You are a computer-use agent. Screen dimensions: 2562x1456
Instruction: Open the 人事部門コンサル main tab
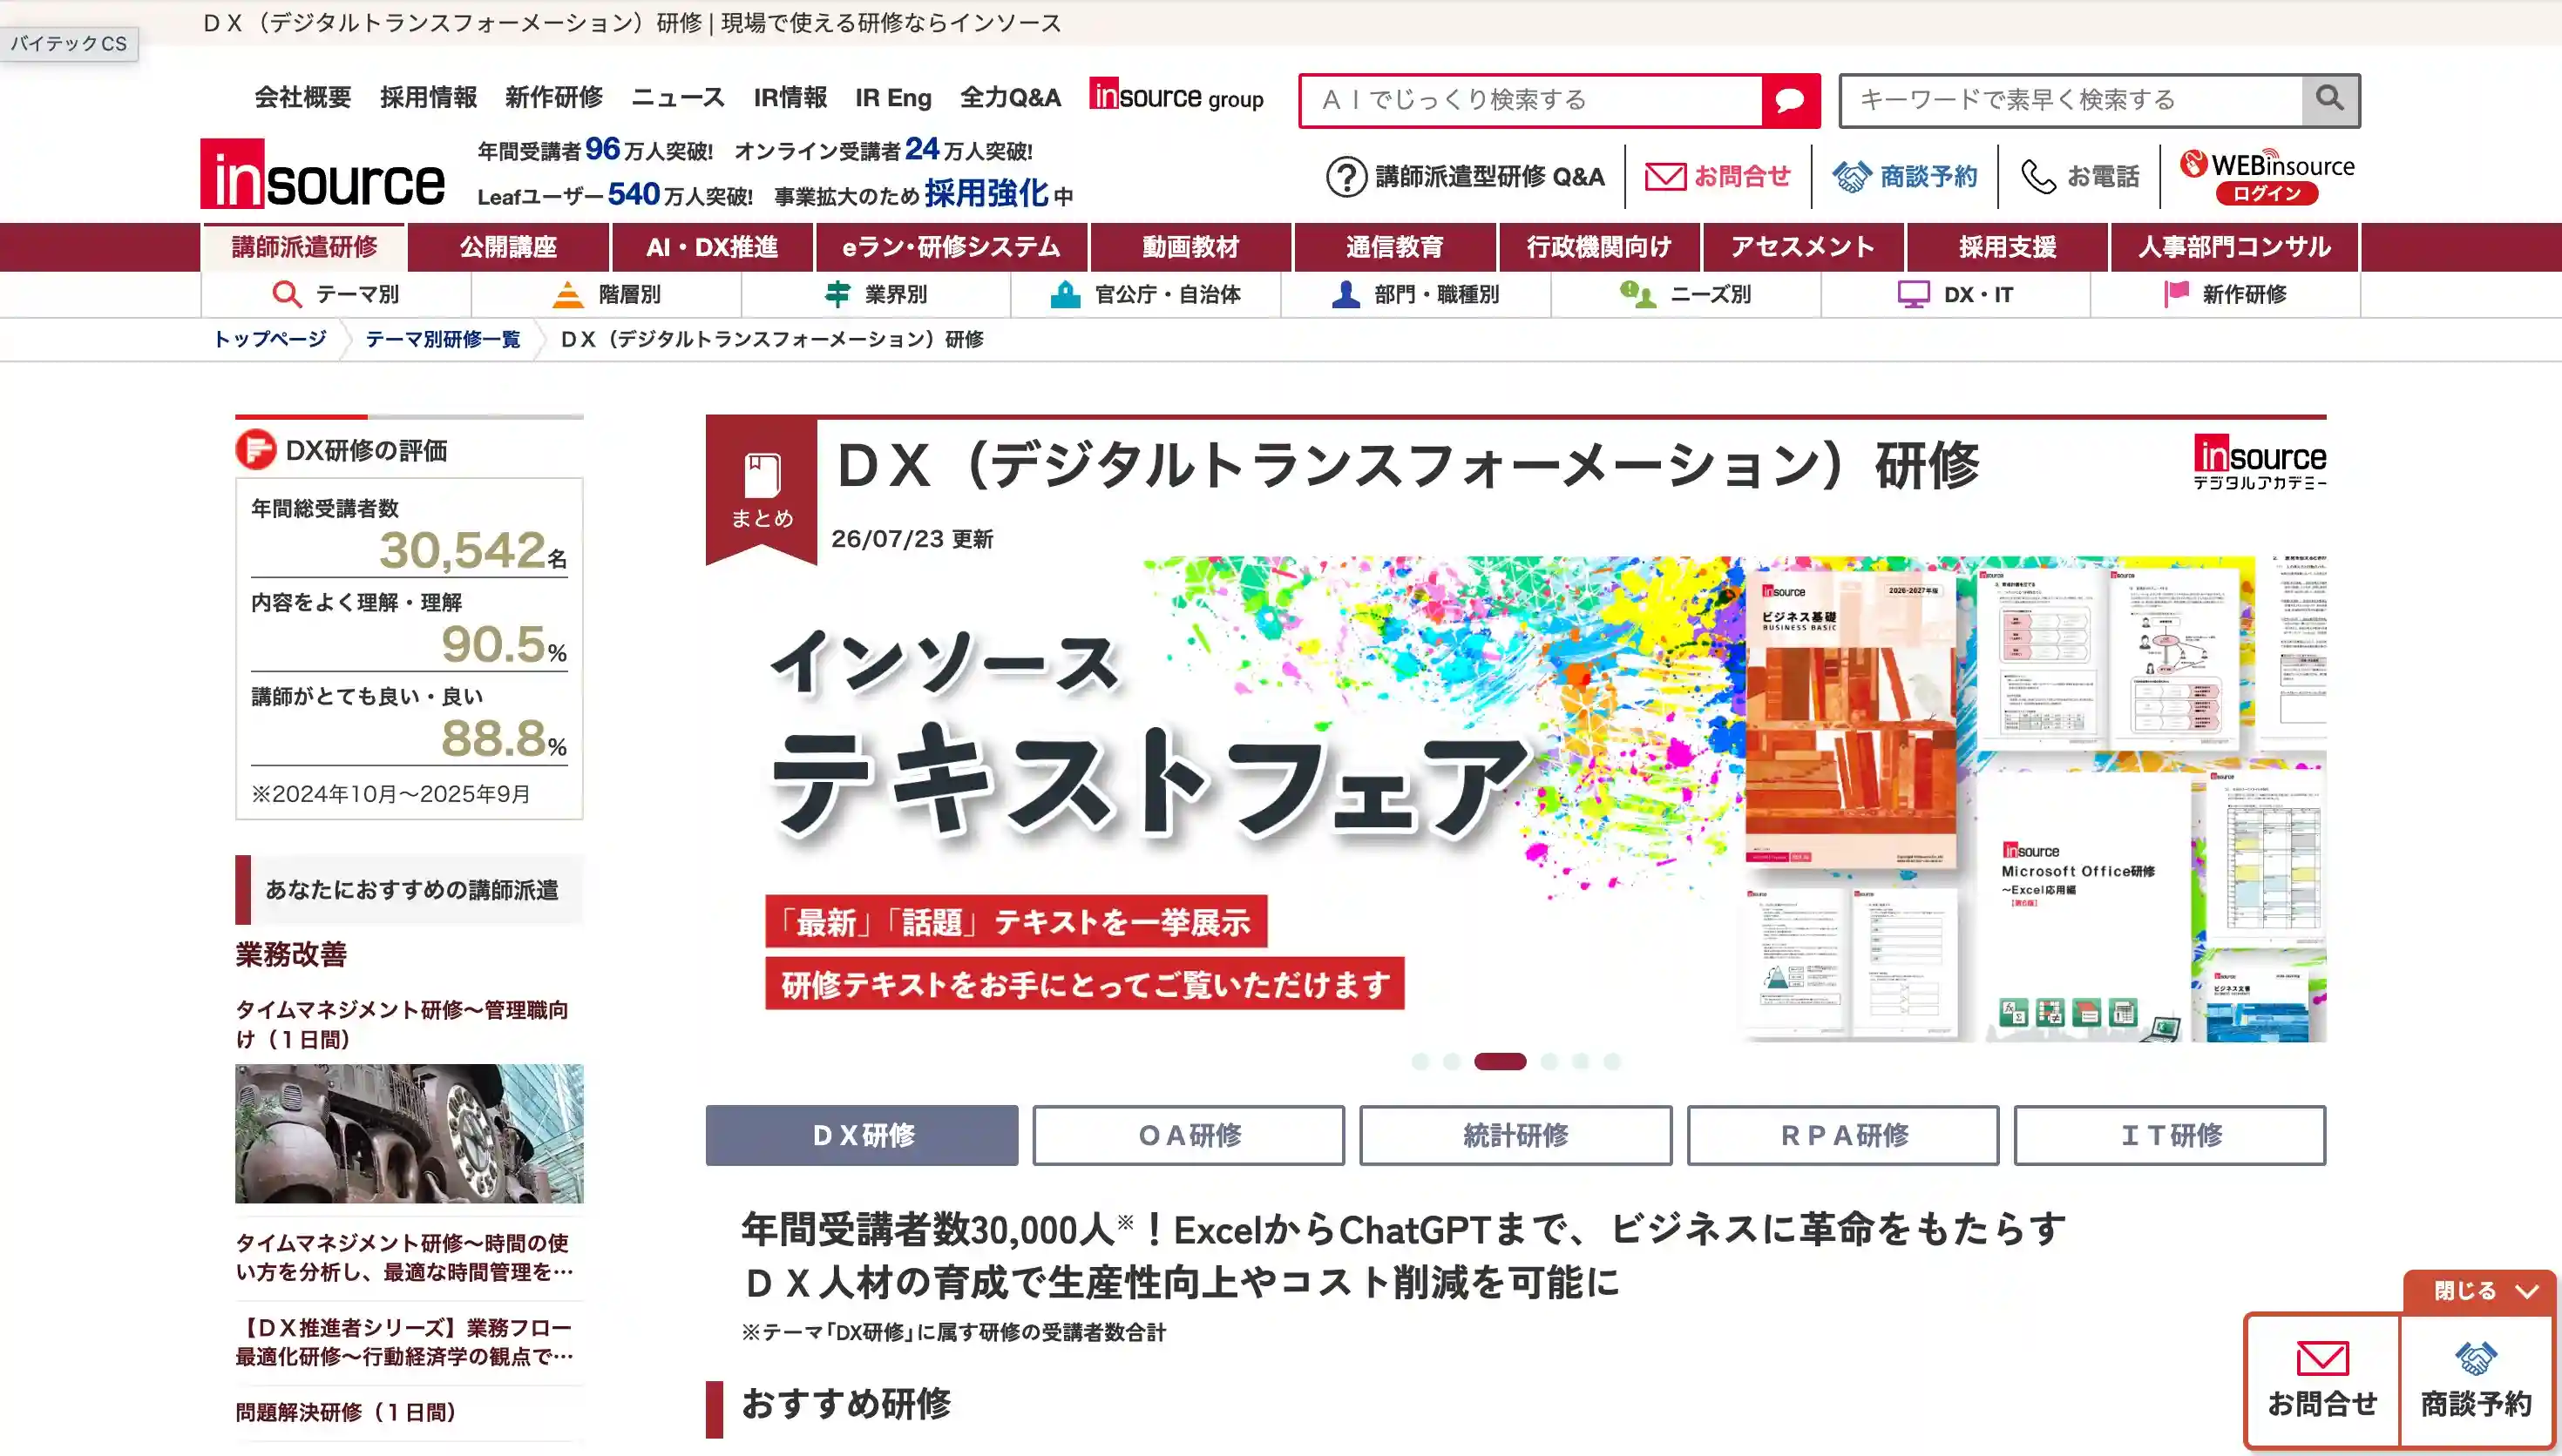tap(2235, 247)
